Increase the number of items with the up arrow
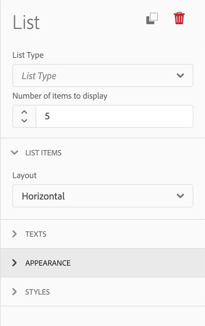 [x=24, y=112]
